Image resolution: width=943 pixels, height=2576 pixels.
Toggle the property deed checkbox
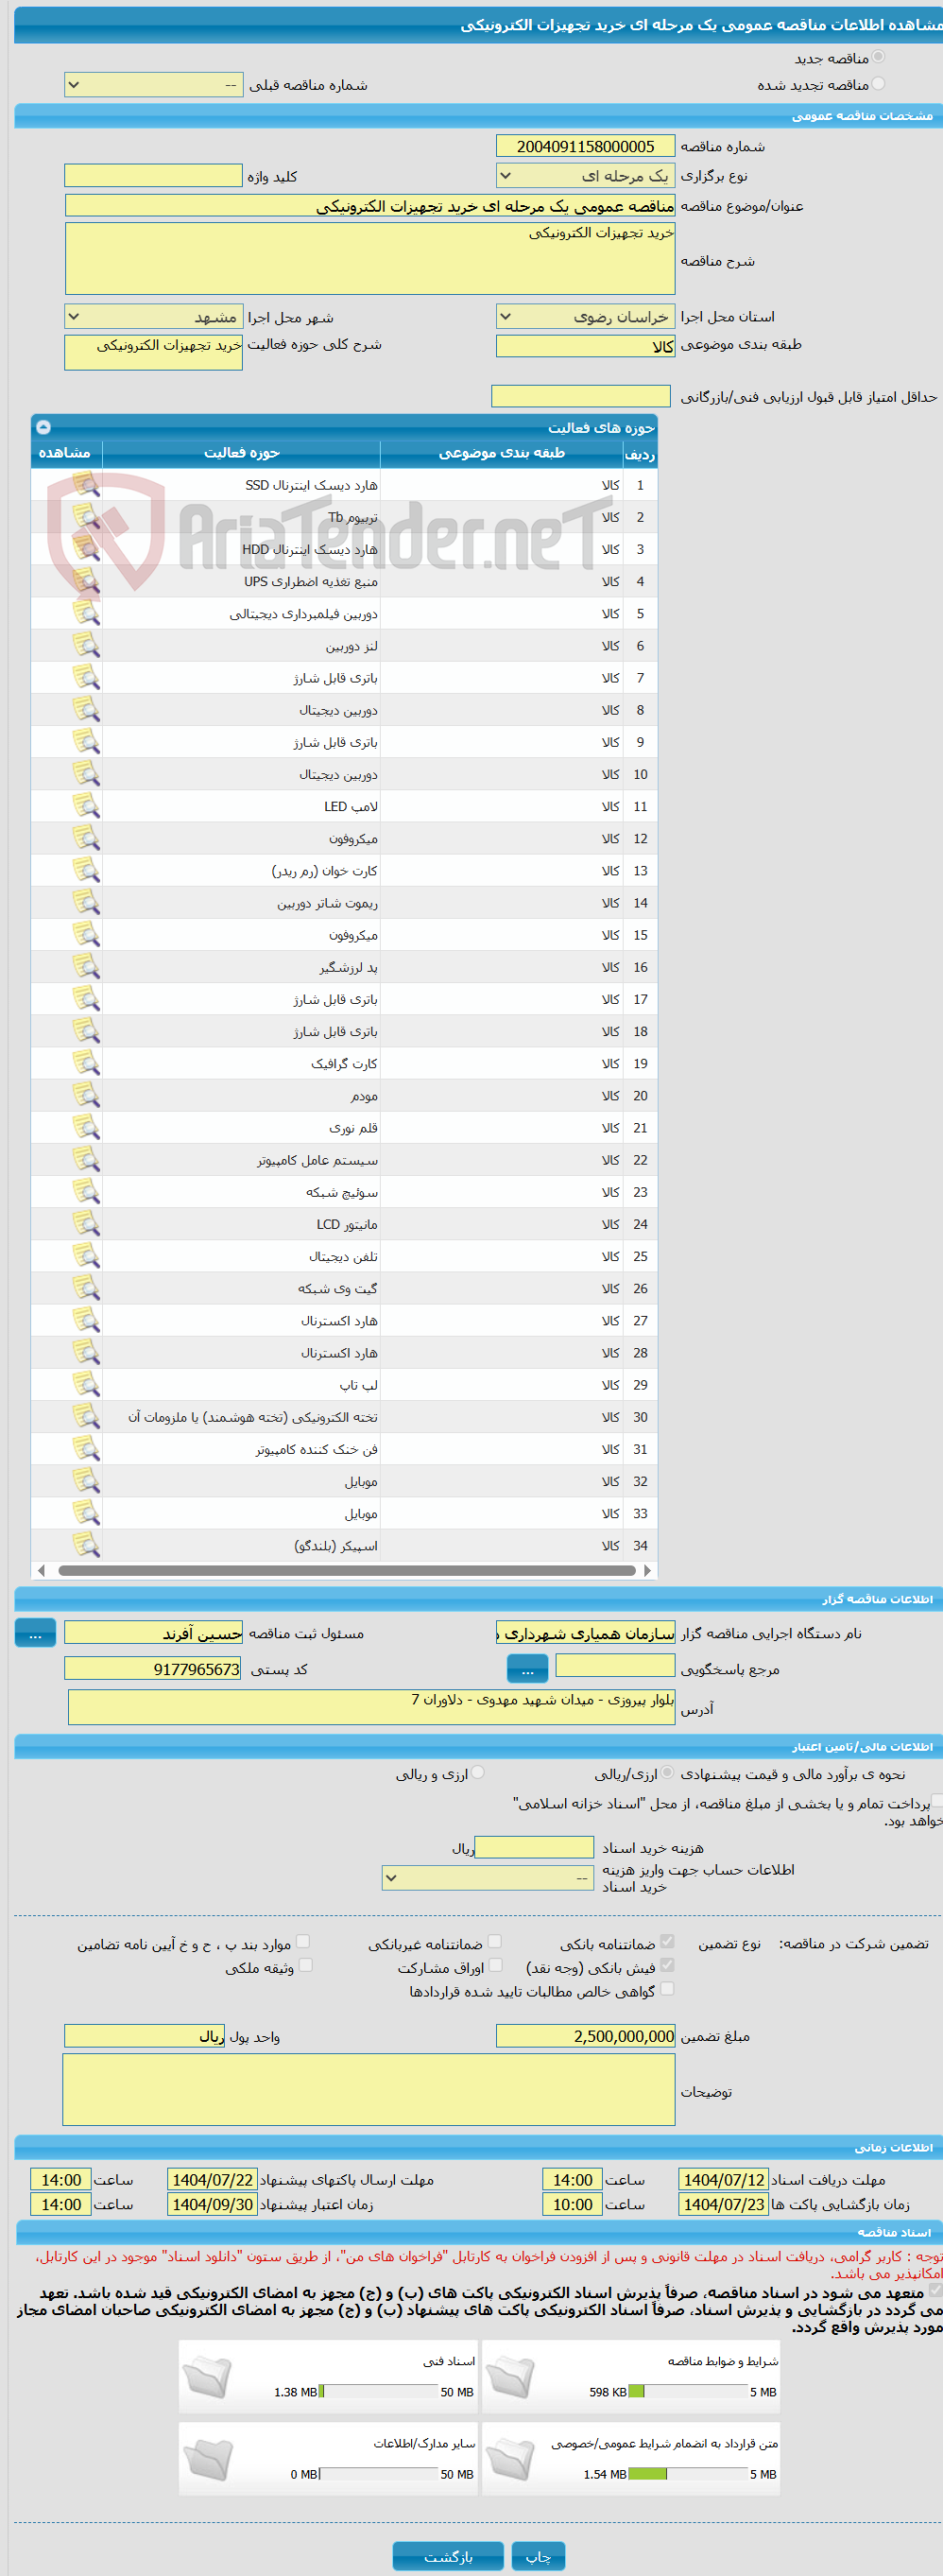[x=306, y=1965]
